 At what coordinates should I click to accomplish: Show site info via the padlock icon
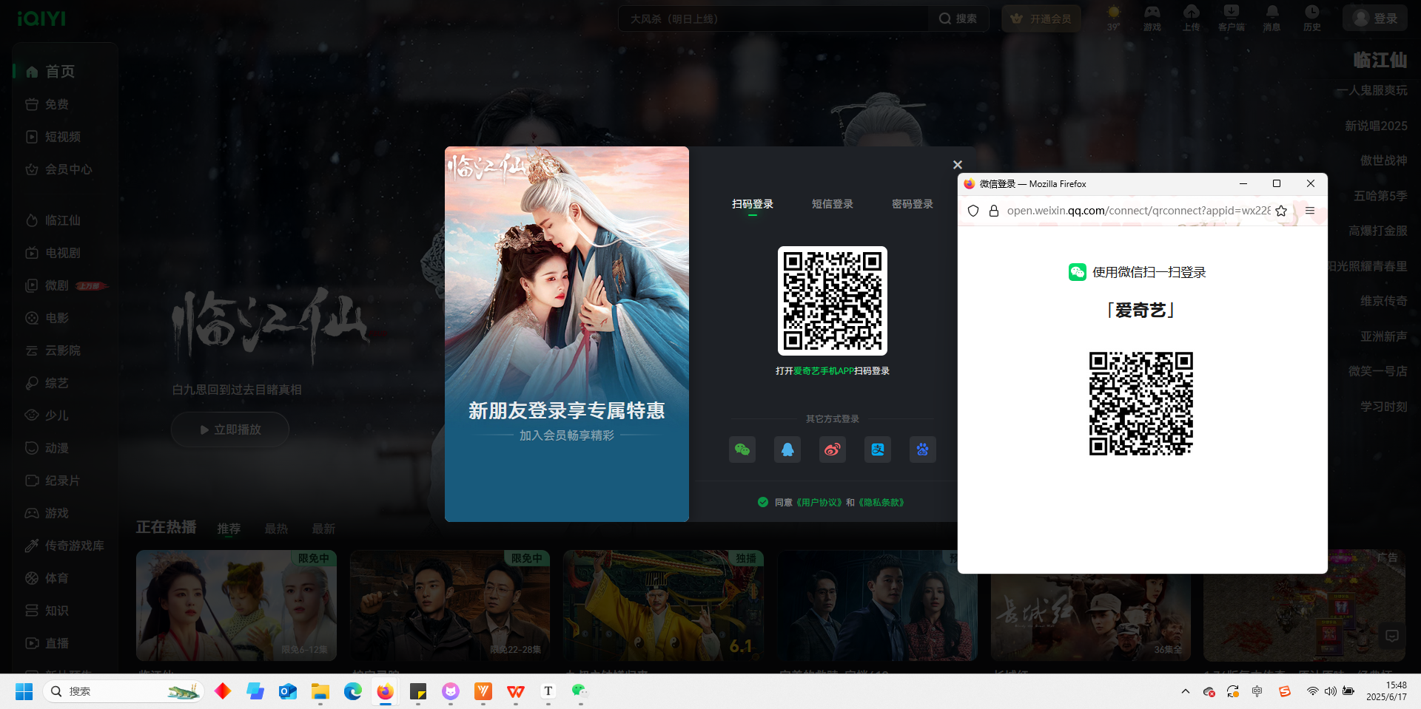pos(994,211)
